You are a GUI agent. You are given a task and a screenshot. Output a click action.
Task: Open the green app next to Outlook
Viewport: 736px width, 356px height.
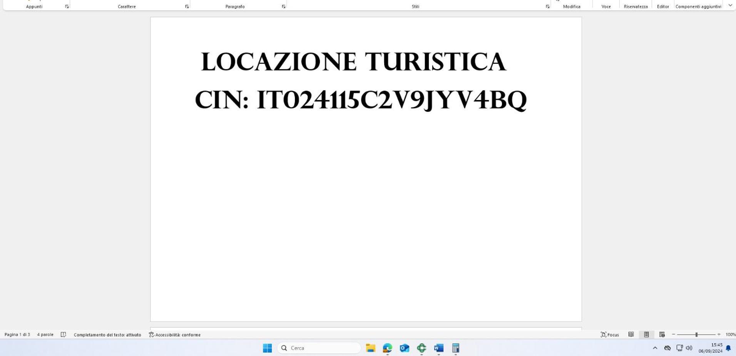point(422,348)
